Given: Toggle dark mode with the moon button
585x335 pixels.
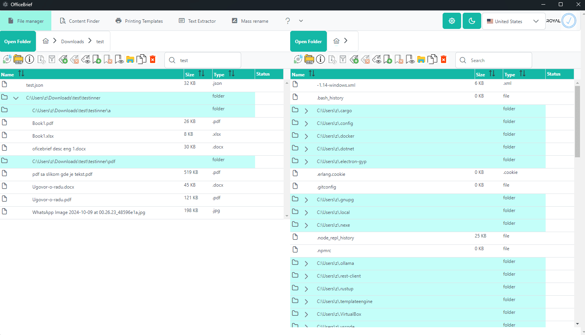Looking at the screenshot, I should [472, 21].
